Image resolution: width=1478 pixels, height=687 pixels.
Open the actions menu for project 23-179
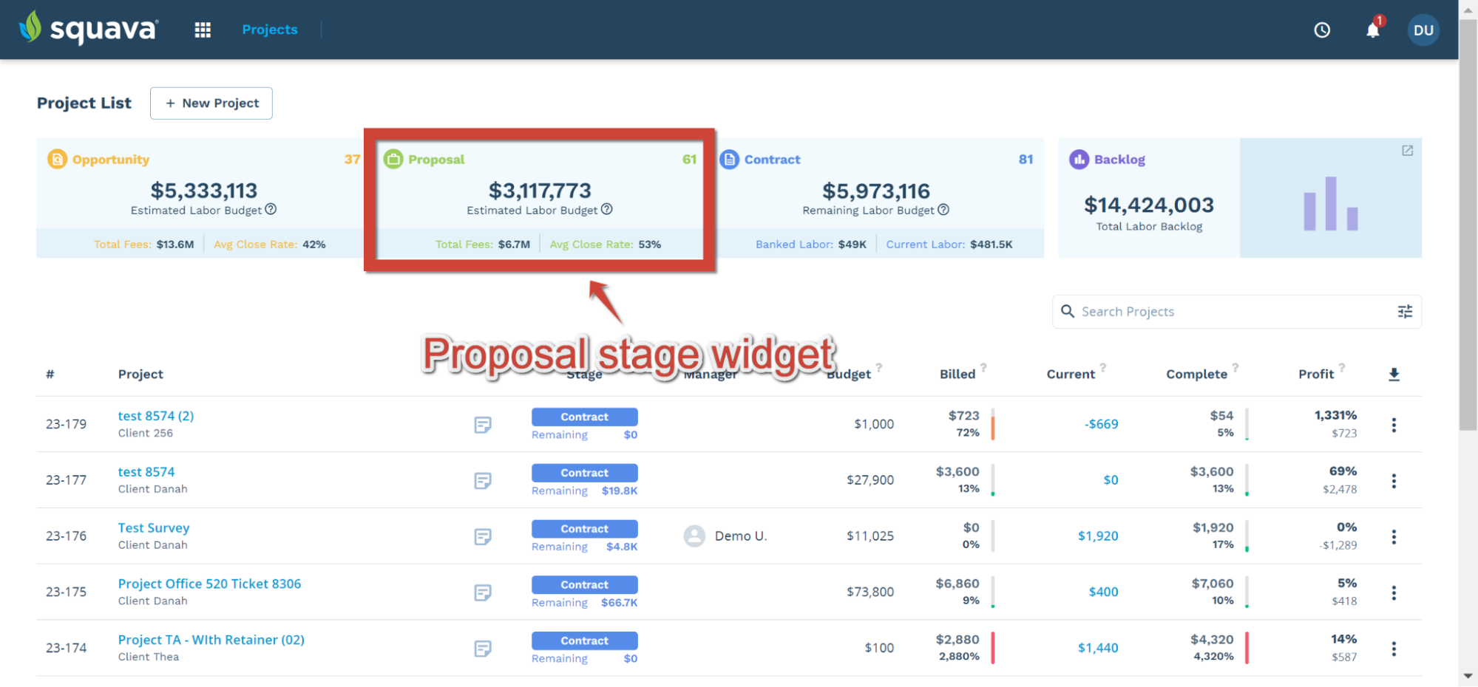coord(1394,424)
